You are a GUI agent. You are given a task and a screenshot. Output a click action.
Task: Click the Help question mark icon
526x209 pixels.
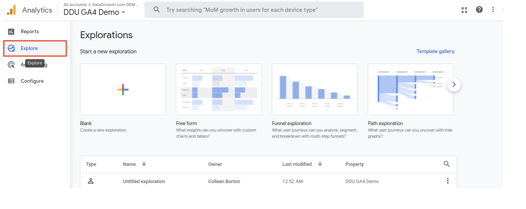(x=479, y=10)
